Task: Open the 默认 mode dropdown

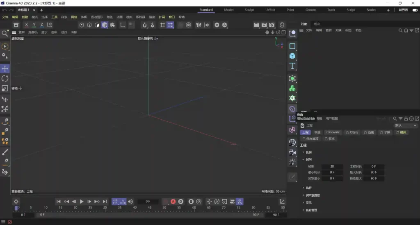Action: [406, 125]
